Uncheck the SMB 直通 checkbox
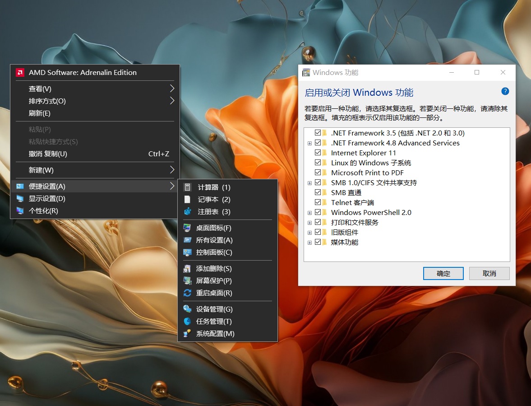 point(318,192)
